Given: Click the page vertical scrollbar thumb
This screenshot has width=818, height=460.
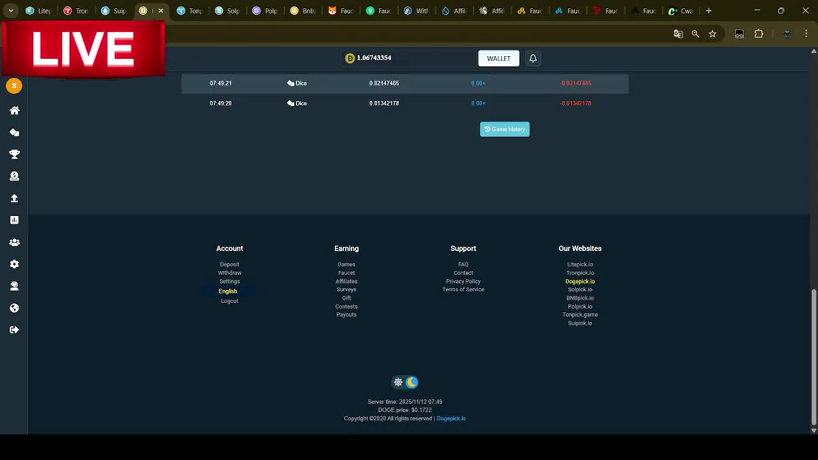Looking at the screenshot, I should [814, 356].
